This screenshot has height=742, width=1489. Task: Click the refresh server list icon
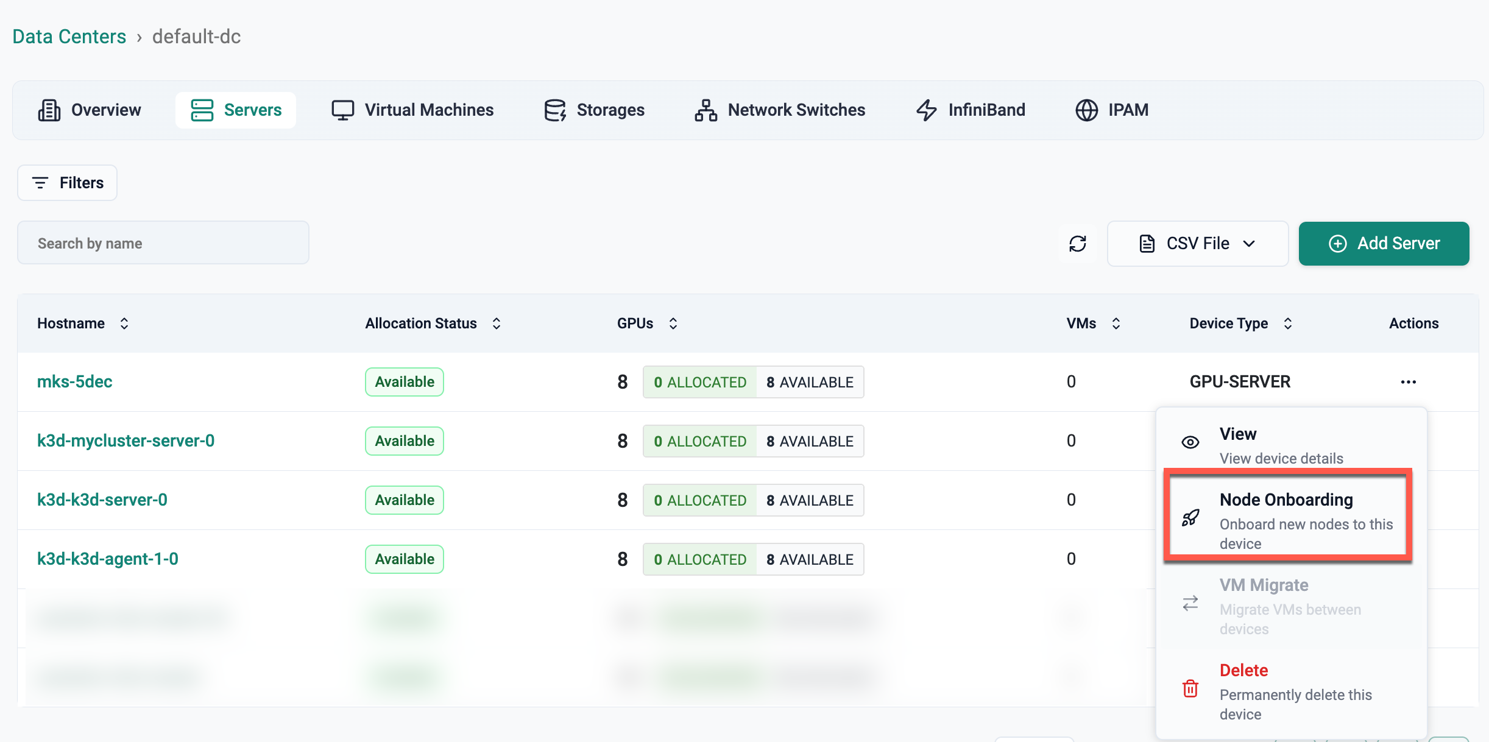click(1077, 244)
